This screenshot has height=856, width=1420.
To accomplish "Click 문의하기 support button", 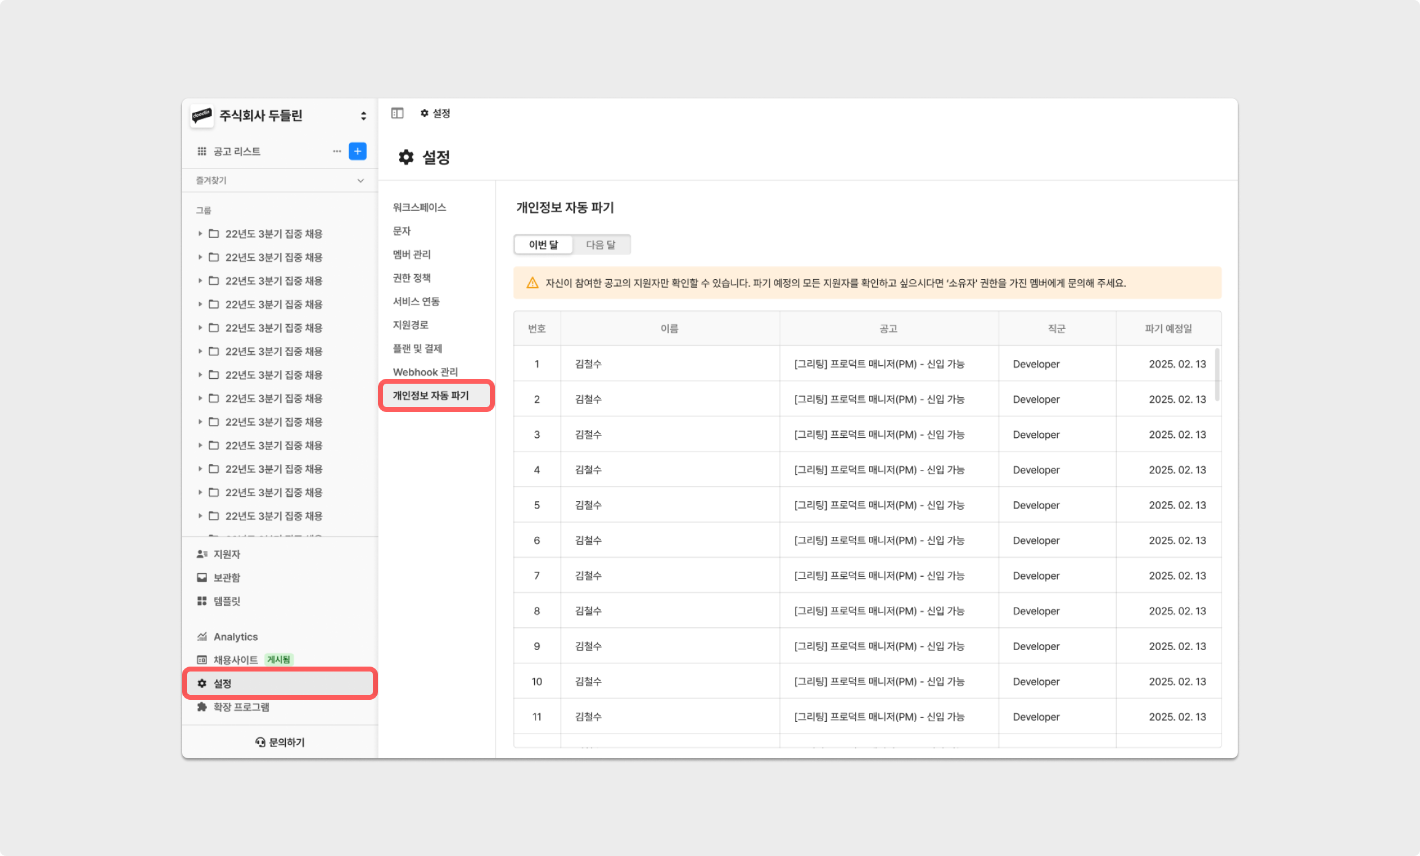I will pos(280,742).
